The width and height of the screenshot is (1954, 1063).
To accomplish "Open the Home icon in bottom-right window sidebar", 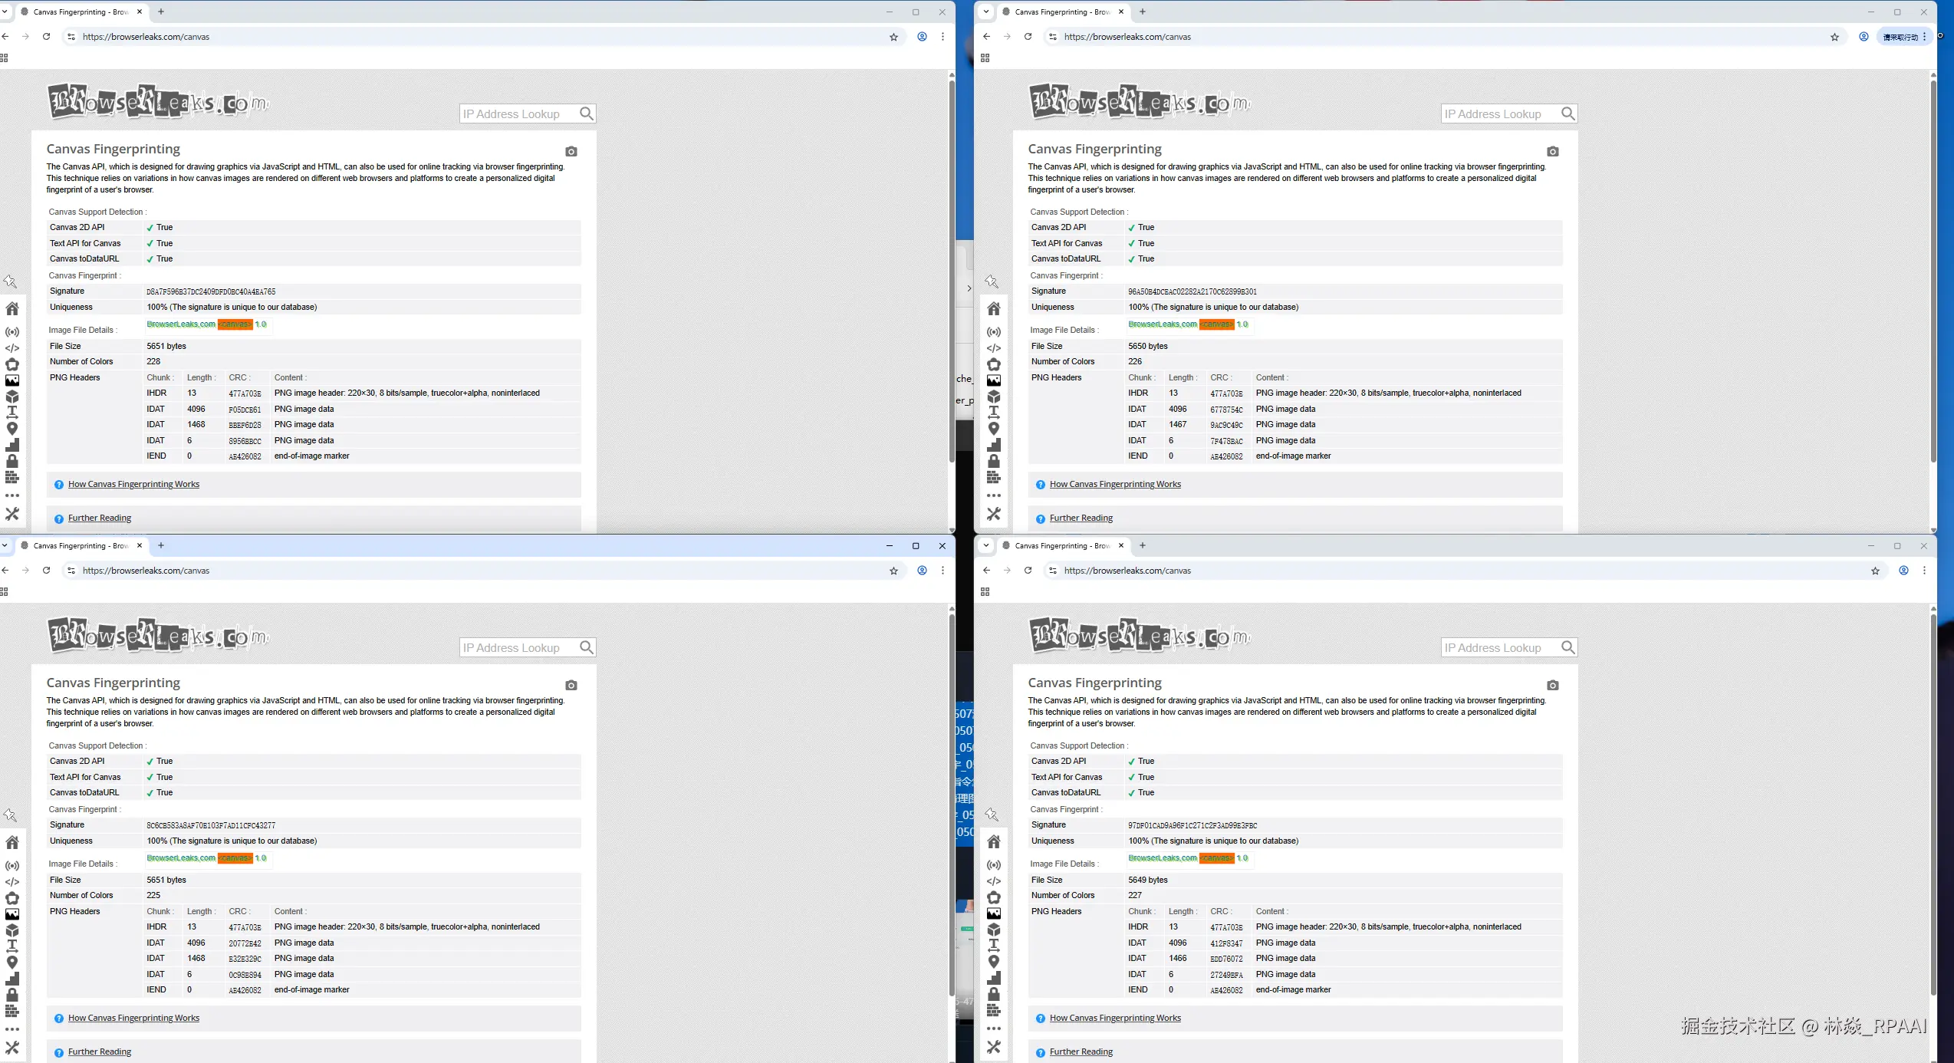I will click(994, 842).
